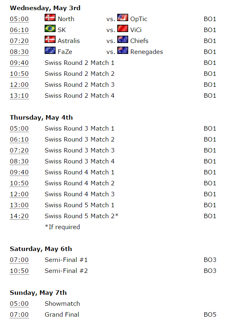
Task: Click the 13:10 time for Swiss Round 2 Match 4
Action: coord(19,96)
